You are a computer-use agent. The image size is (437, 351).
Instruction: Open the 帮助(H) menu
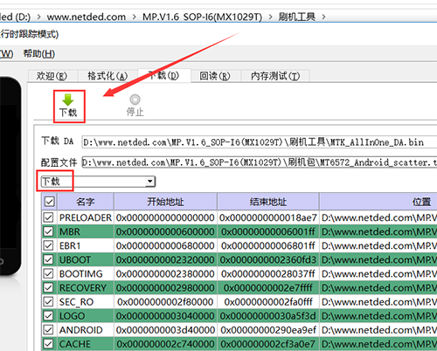point(39,54)
